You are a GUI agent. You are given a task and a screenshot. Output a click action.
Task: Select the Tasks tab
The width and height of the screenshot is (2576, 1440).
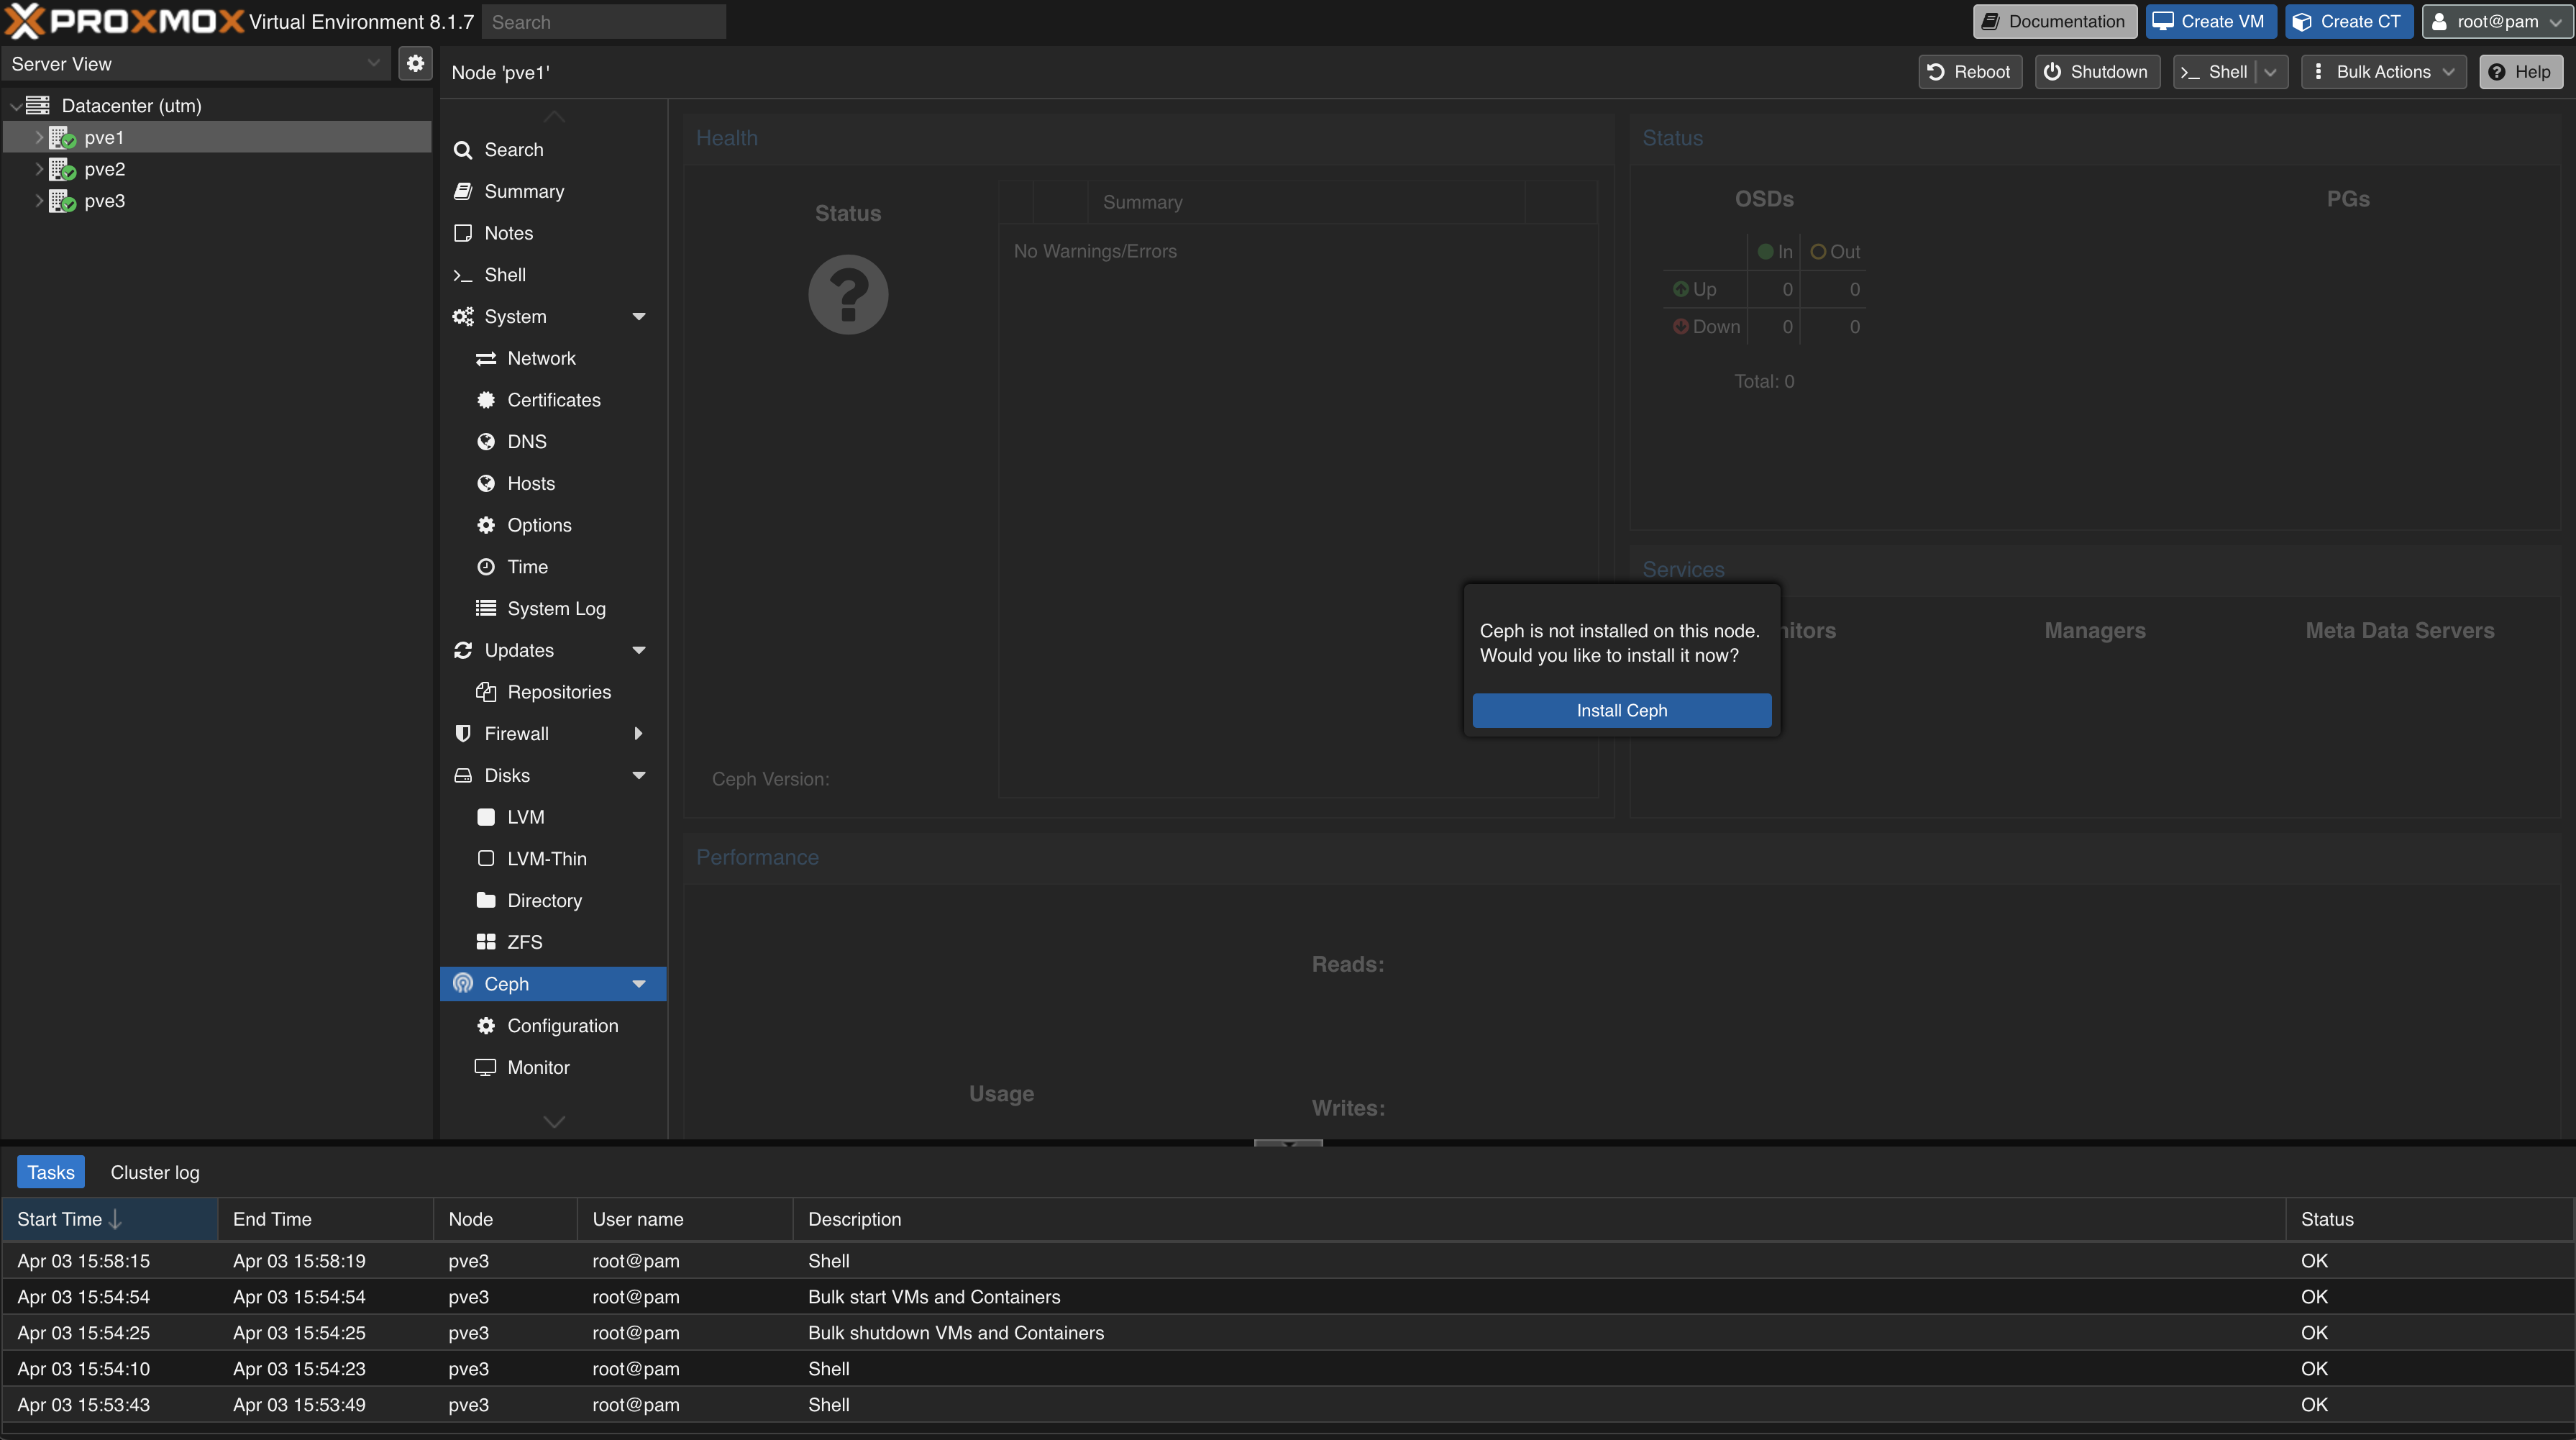point(51,1172)
